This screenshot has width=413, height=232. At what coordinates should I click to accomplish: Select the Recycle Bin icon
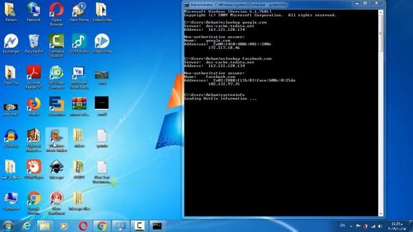point(34,44)
